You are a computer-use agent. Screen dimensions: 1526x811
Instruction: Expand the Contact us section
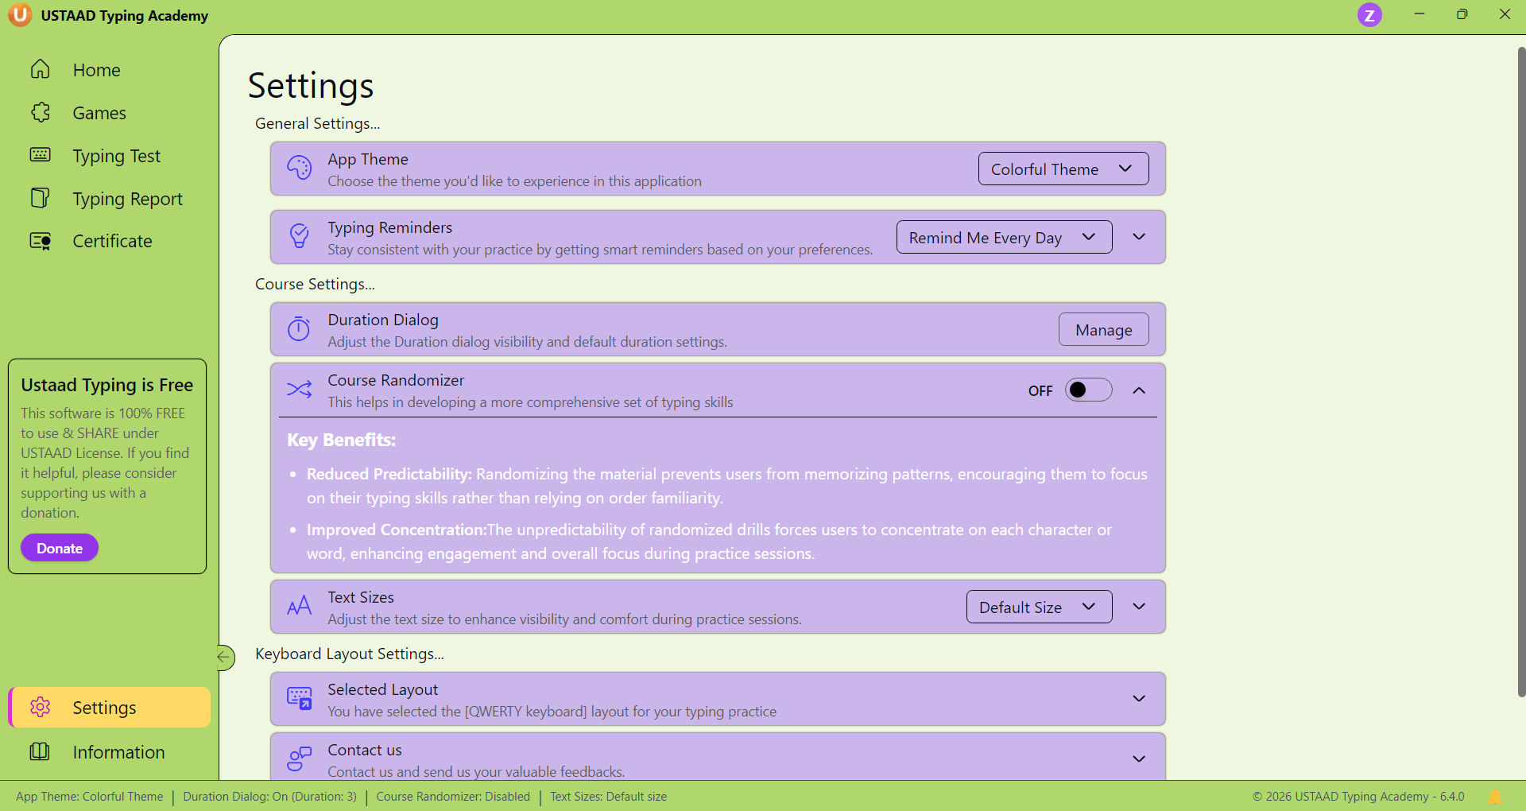(1139, 759)
